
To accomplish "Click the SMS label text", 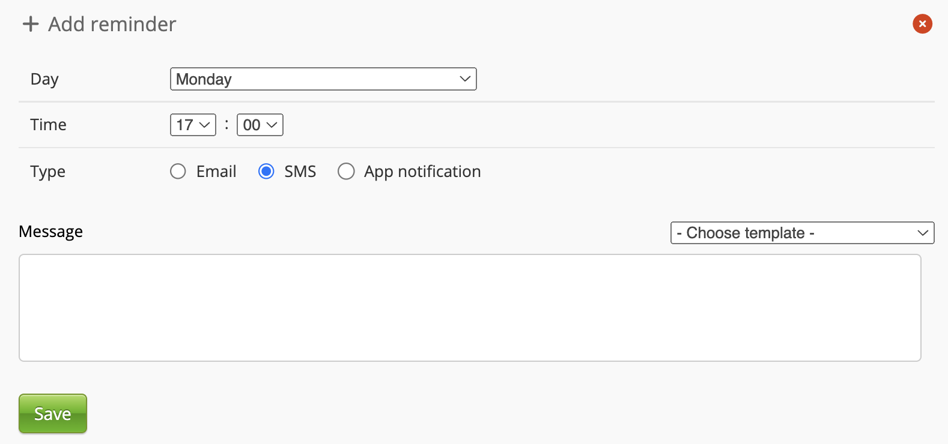I will 300,172.
